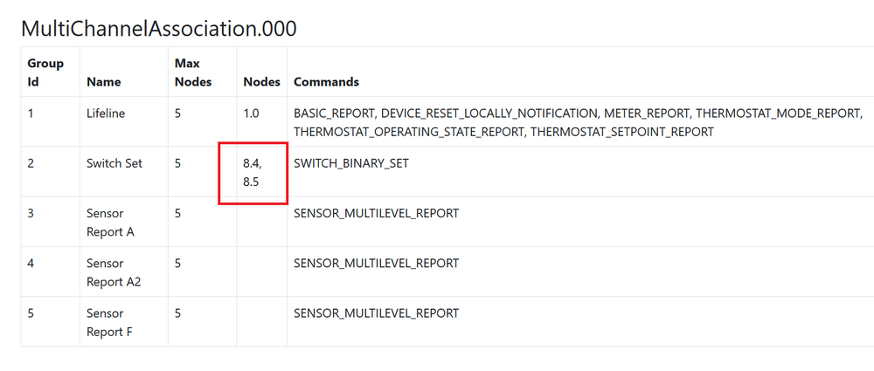
Task: Click the THERMOSTAT_SETPOINT_REPORT command text
Action: pyautogui.click(x=621, y=132)
